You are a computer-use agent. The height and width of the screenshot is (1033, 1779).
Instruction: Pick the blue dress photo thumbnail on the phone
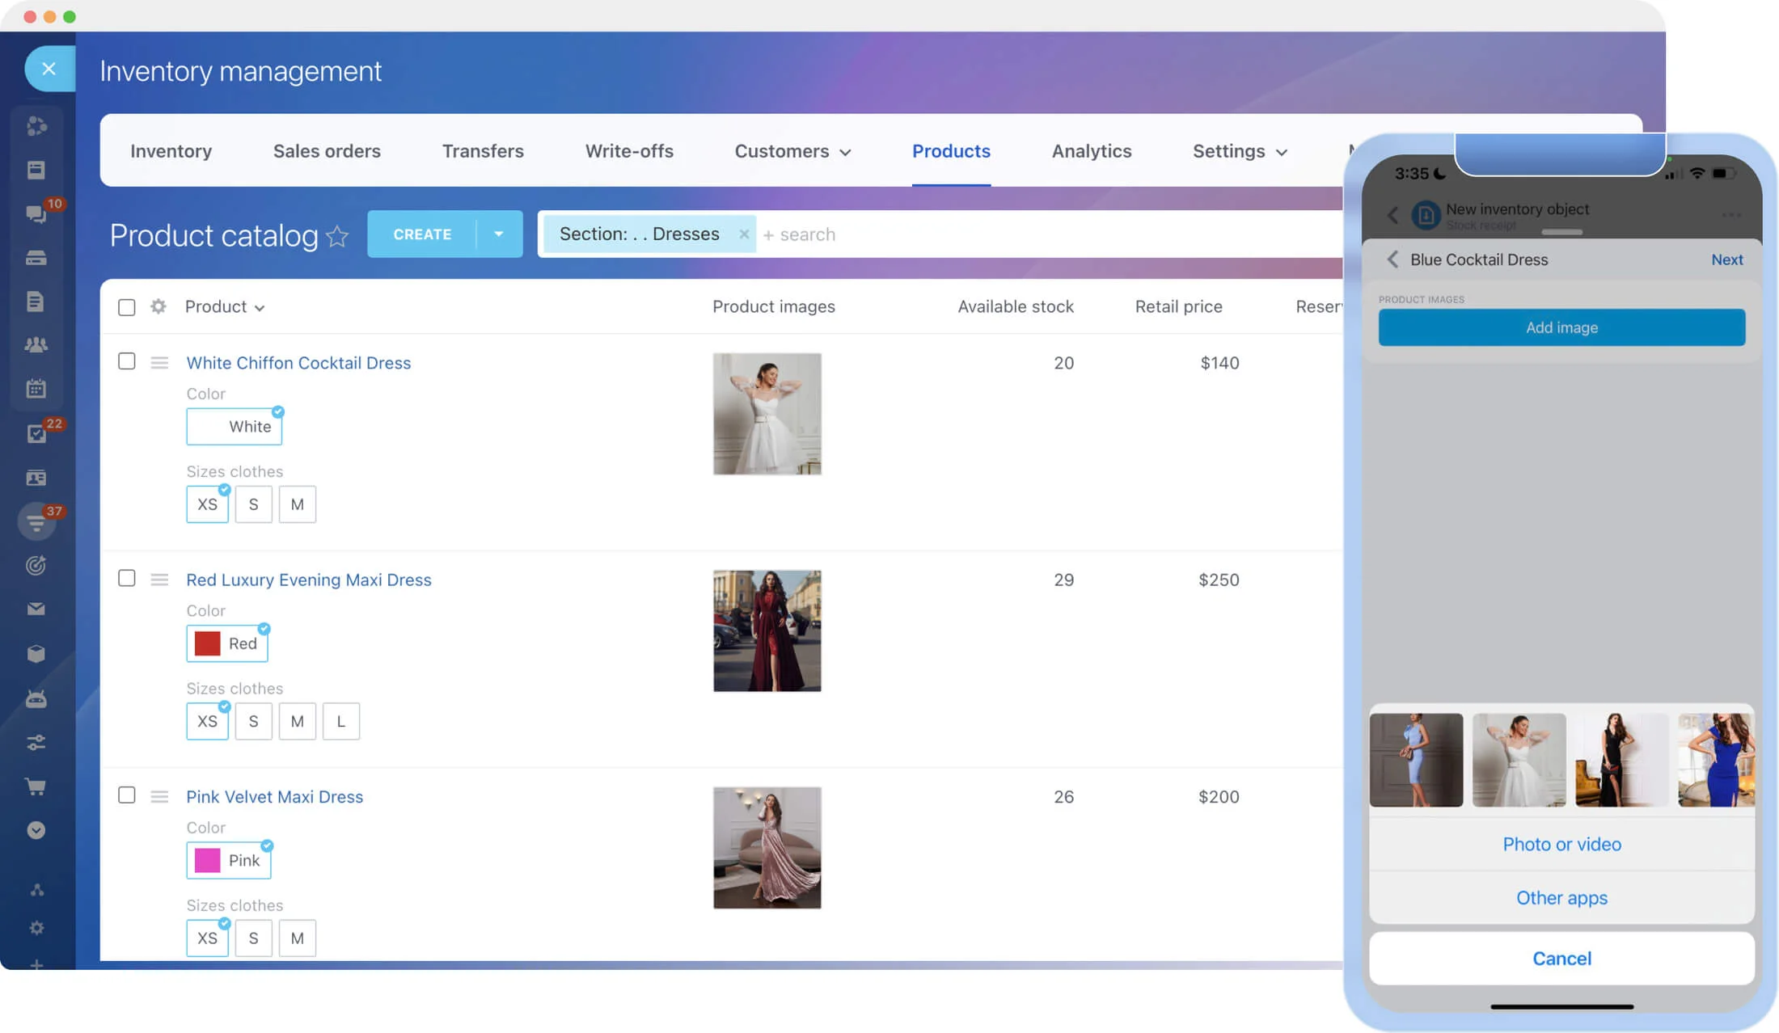(1416, 760)
